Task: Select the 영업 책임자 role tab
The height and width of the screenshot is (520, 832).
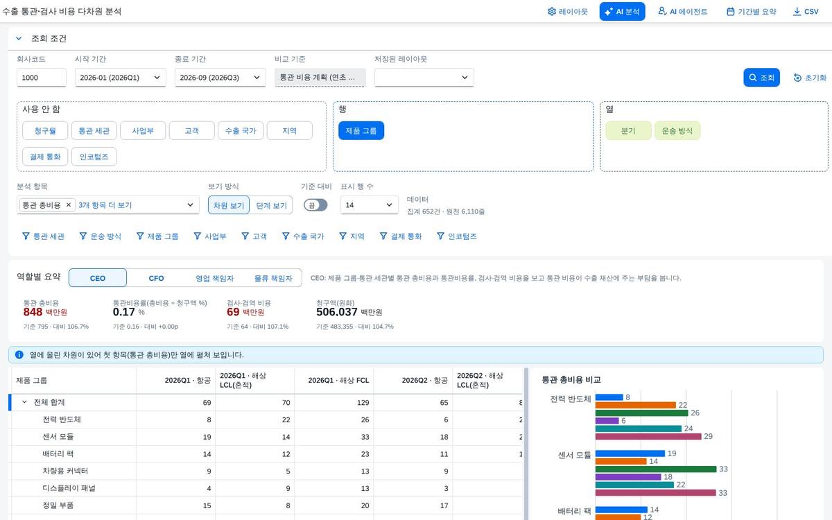Action: [214, 278]
